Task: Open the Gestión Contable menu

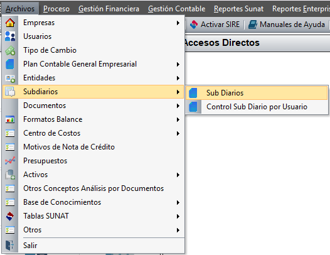Action: pos(176,9)
